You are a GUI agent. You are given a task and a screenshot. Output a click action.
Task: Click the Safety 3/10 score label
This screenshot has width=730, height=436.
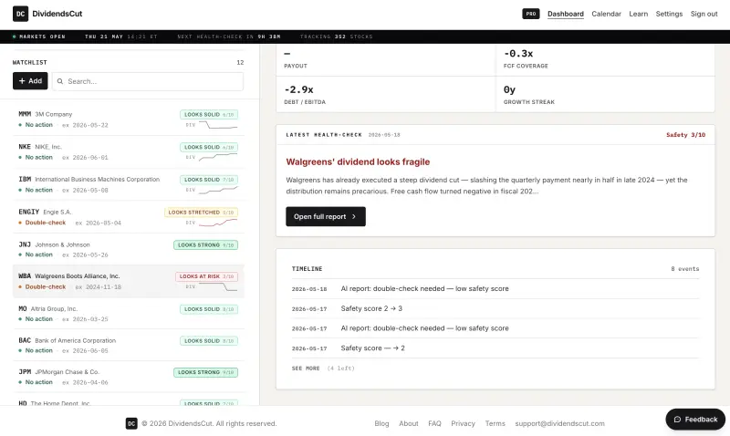(x=685, y=135)
